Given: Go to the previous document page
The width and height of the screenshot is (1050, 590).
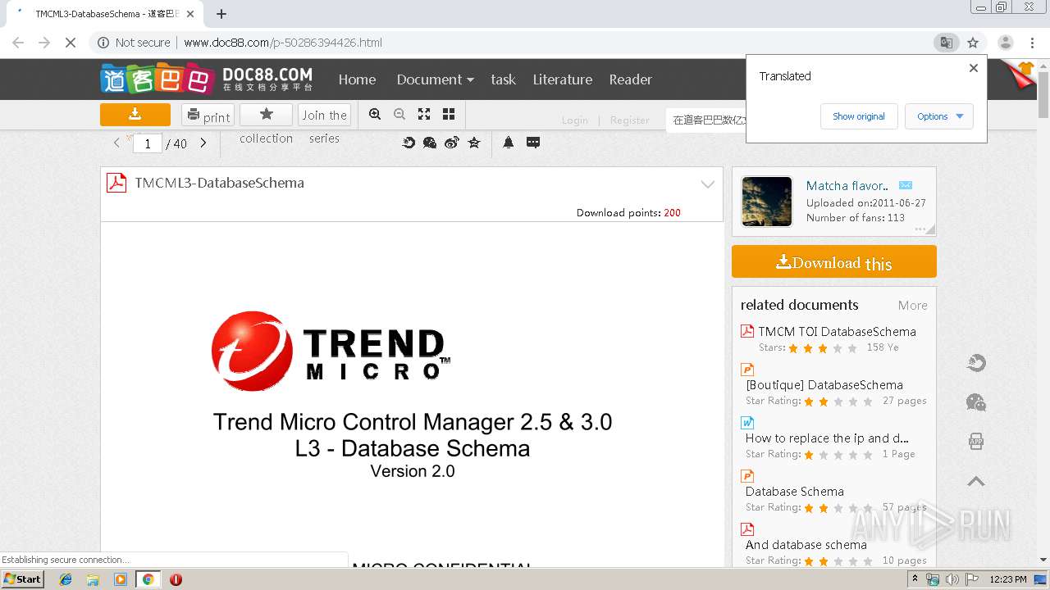Looking at the screenshot, I should pyautogui.click(x=116, y=143).
